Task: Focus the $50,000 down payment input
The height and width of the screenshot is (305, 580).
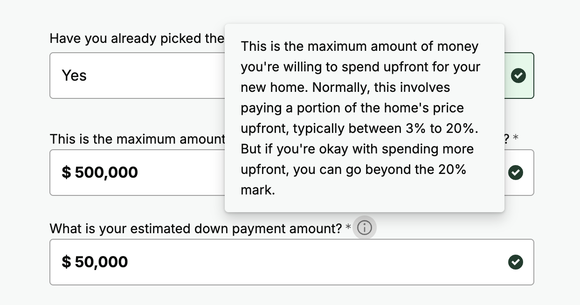Action: coord(280,262)
